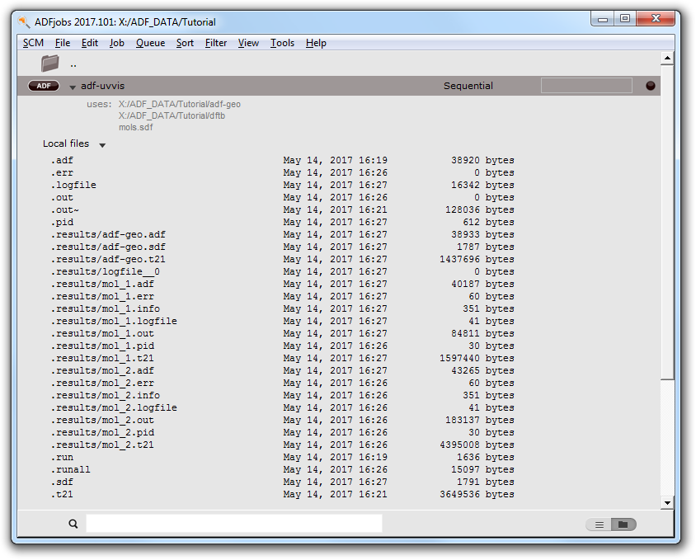
Task: Open the .err local file
Action: point(62,172)
